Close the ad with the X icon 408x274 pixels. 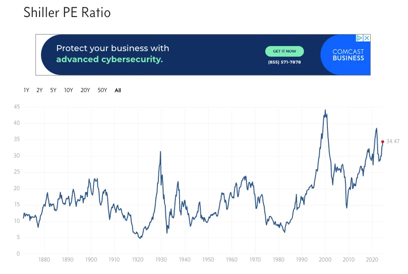[x=367, y=38]
